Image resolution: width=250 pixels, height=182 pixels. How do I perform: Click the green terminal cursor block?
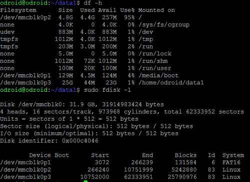tap(85, 181)
